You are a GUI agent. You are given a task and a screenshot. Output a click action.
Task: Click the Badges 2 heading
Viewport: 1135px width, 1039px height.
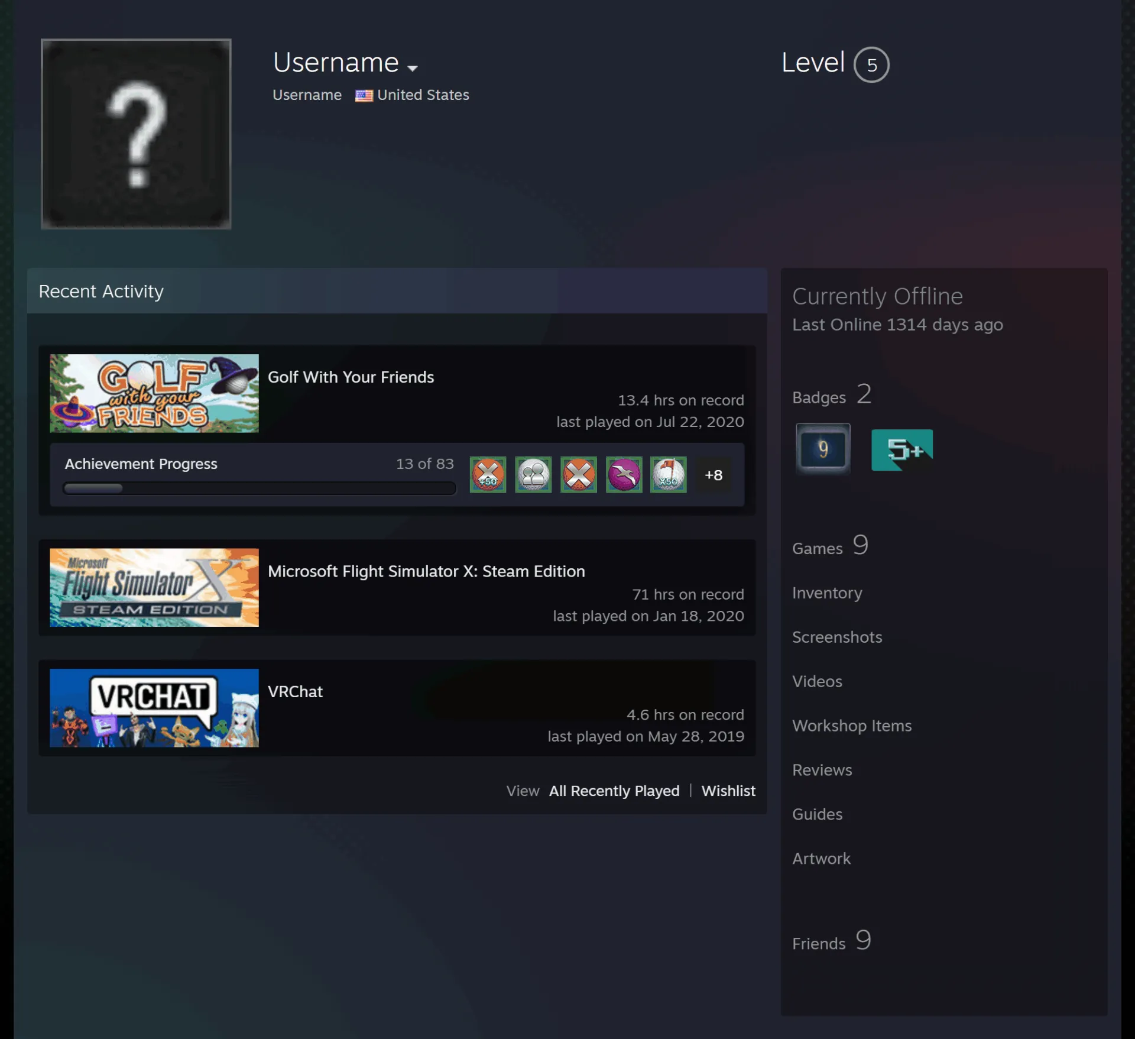coord(832,394)
